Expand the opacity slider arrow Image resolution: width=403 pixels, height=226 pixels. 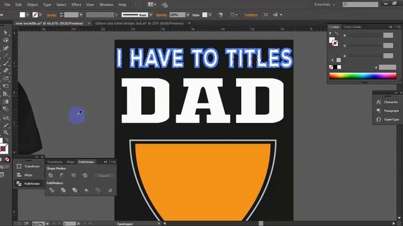tap(188, 15)
